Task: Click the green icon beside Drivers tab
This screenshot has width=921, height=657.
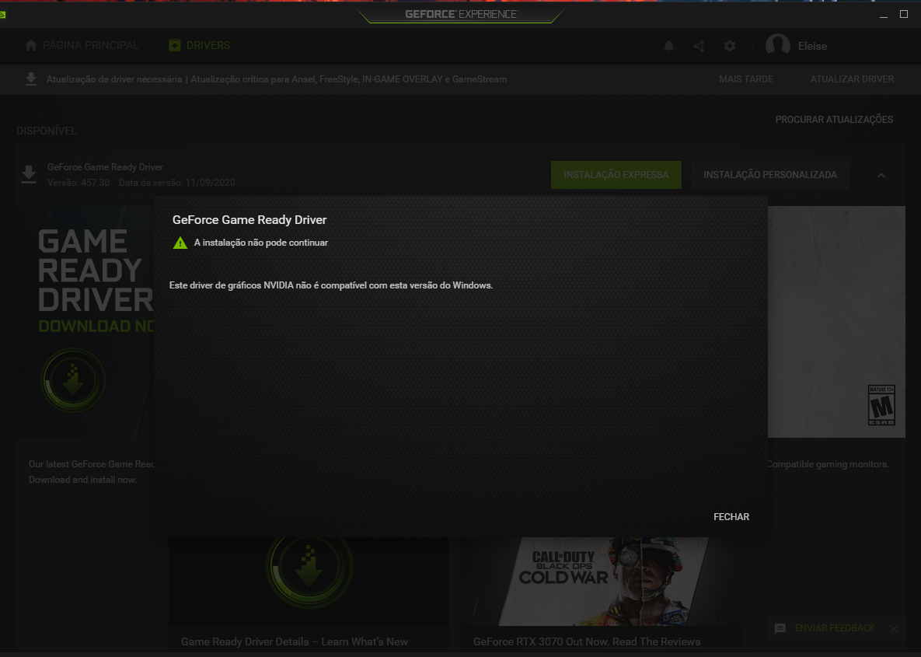Action: click(x=174, y=45)
